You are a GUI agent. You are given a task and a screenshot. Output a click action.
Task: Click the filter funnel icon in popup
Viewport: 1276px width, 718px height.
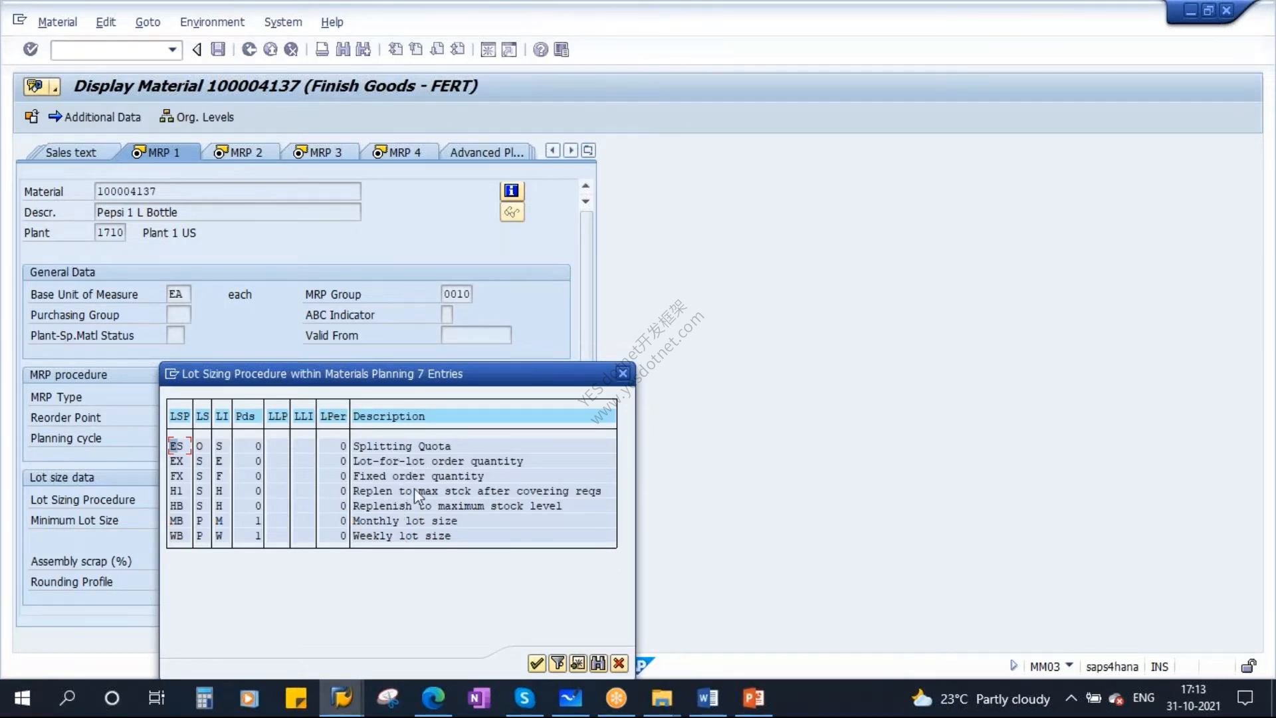pos(558,663)
